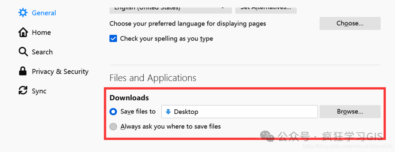
Task: Open the Sync settings category
Action: (x=39, y=91)
